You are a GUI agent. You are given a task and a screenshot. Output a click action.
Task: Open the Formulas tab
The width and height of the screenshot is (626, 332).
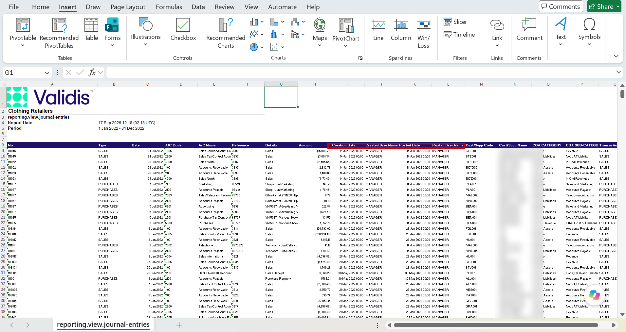[x=169, y=7]
